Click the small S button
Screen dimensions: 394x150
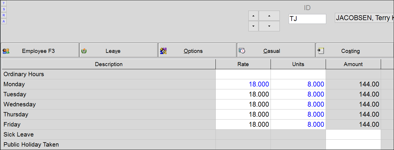4,9
